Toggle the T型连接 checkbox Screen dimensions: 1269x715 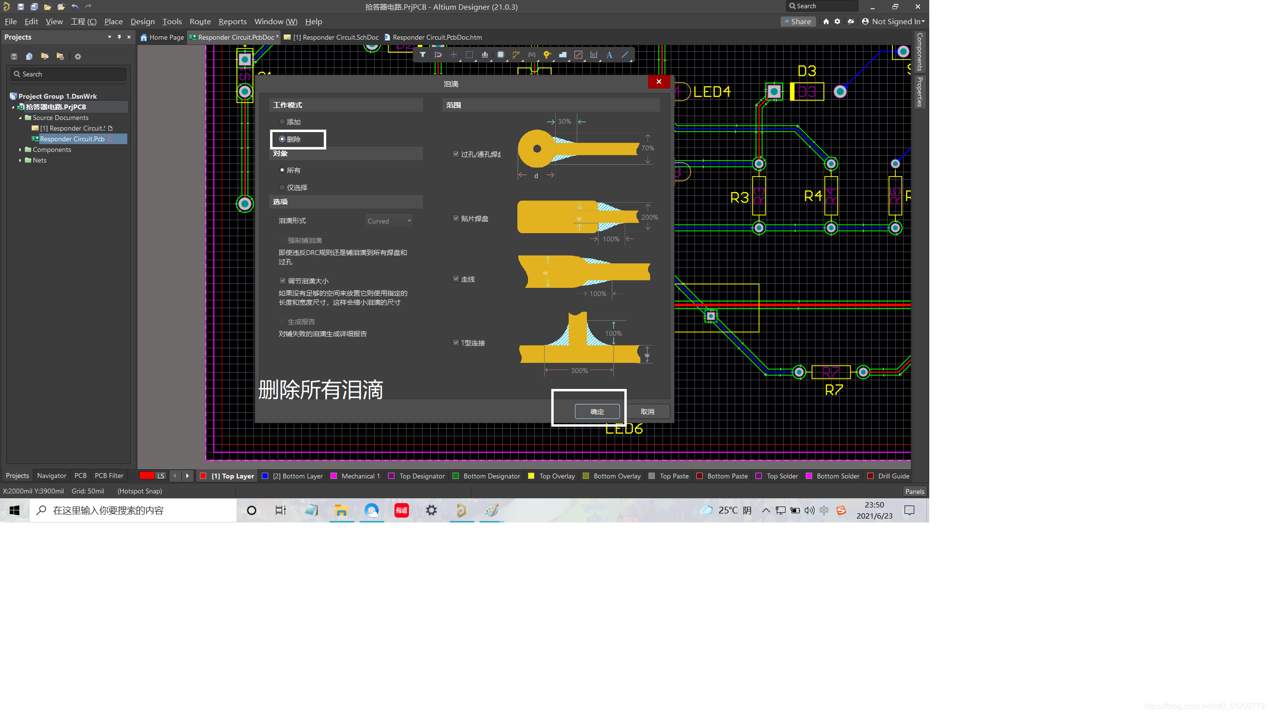coord(456,343)
